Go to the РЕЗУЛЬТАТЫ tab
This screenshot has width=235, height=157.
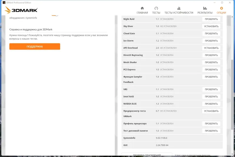click(205, 13)
